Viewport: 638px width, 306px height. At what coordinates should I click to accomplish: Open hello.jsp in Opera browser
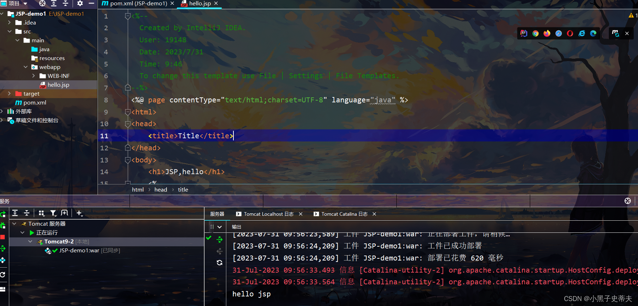[570, 33]
